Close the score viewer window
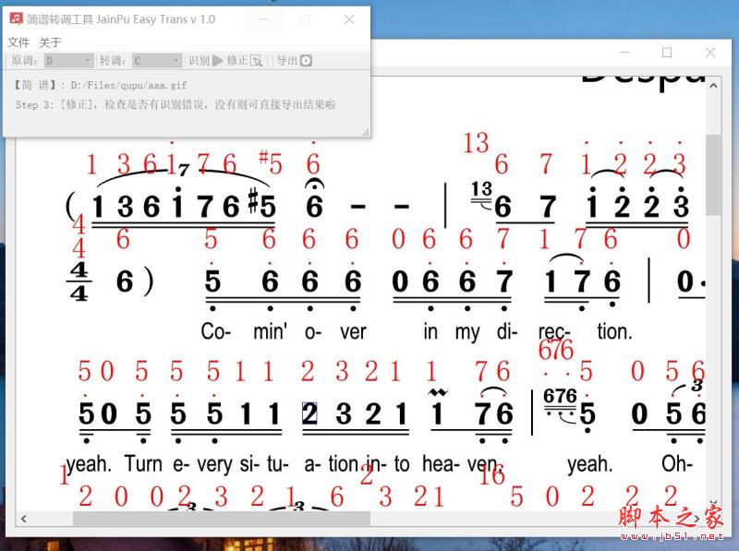Image resolution: width=739 pixels, height=551 pixels. (x=710, y=53)
